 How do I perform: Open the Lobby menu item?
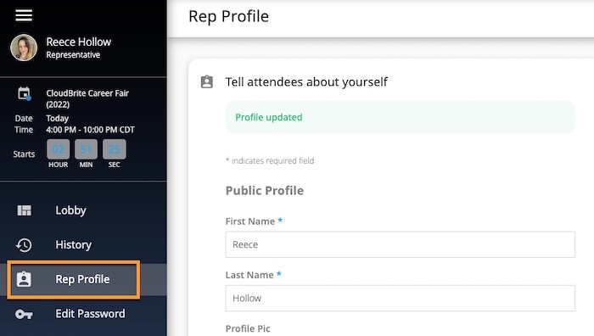click(83, 210)
